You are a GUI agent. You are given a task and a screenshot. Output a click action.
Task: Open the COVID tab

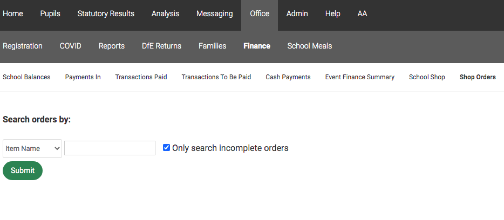tap(70, 46)
